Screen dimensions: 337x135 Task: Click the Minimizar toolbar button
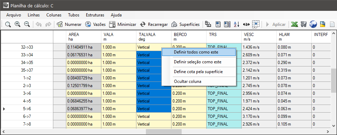122,24
